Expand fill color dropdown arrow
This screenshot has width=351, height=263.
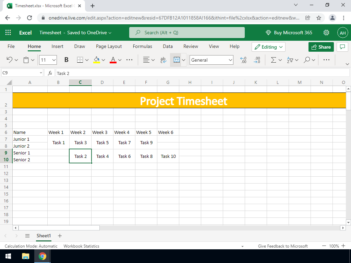pos(103,60)
